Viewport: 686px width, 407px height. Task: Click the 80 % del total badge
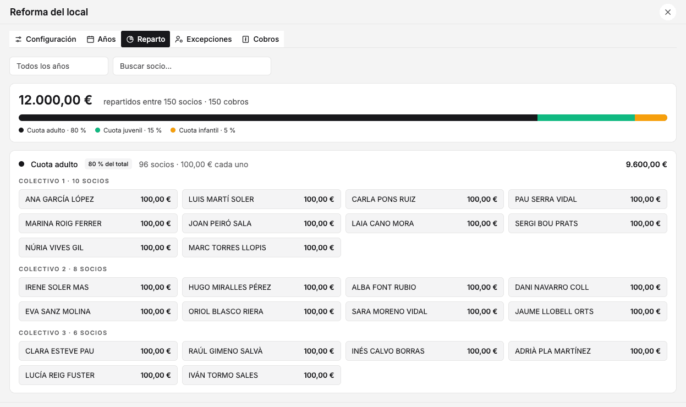[x=108, y=164]
